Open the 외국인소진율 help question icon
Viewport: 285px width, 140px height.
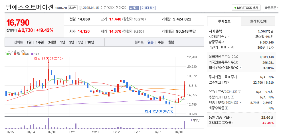click(241, 68)
